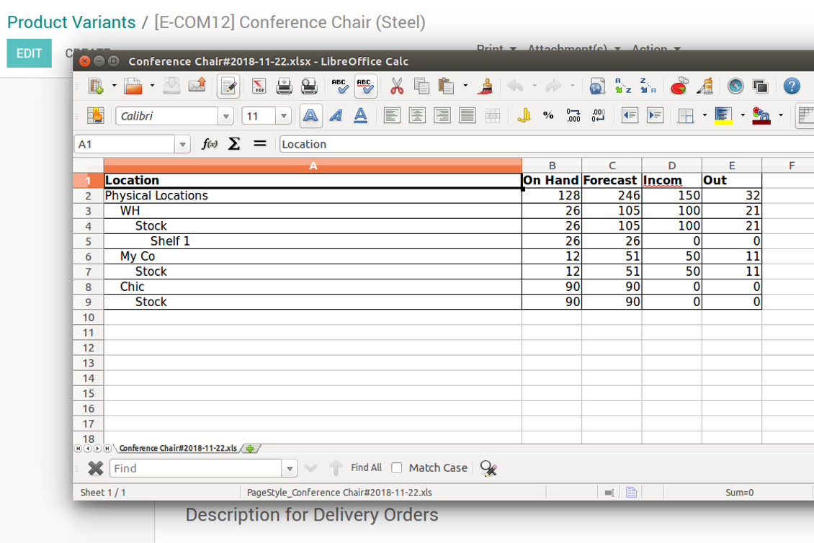The image size is (814, 543).
Task: Open the Function Wizard icon
Action: pyautogui.click(x=209, y=144)
